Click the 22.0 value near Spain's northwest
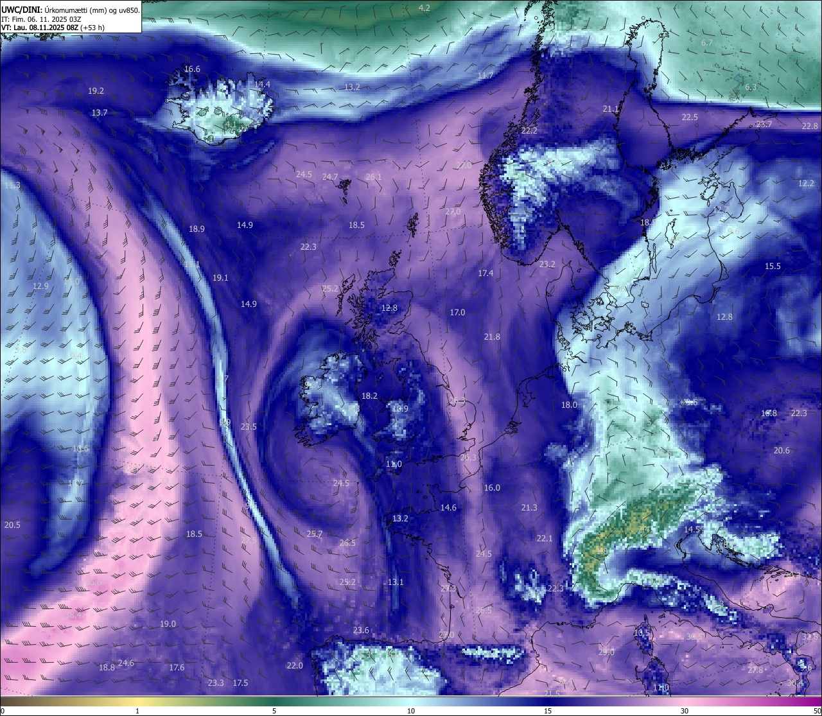The height and width of the screenshot is (716, 822). [x=295, y=665]
